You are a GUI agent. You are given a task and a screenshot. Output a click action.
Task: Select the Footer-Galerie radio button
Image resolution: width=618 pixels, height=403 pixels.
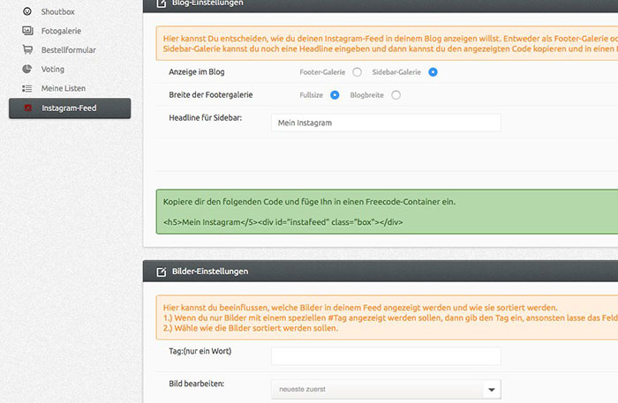(x=357, y=72)
